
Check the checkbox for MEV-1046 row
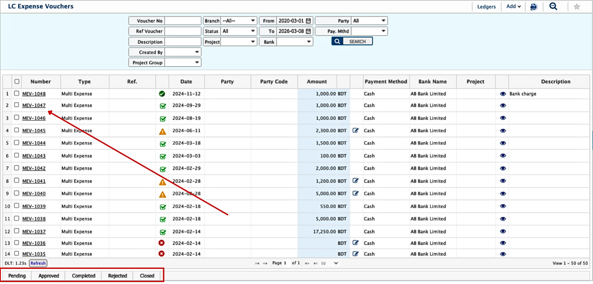[16, 118]
